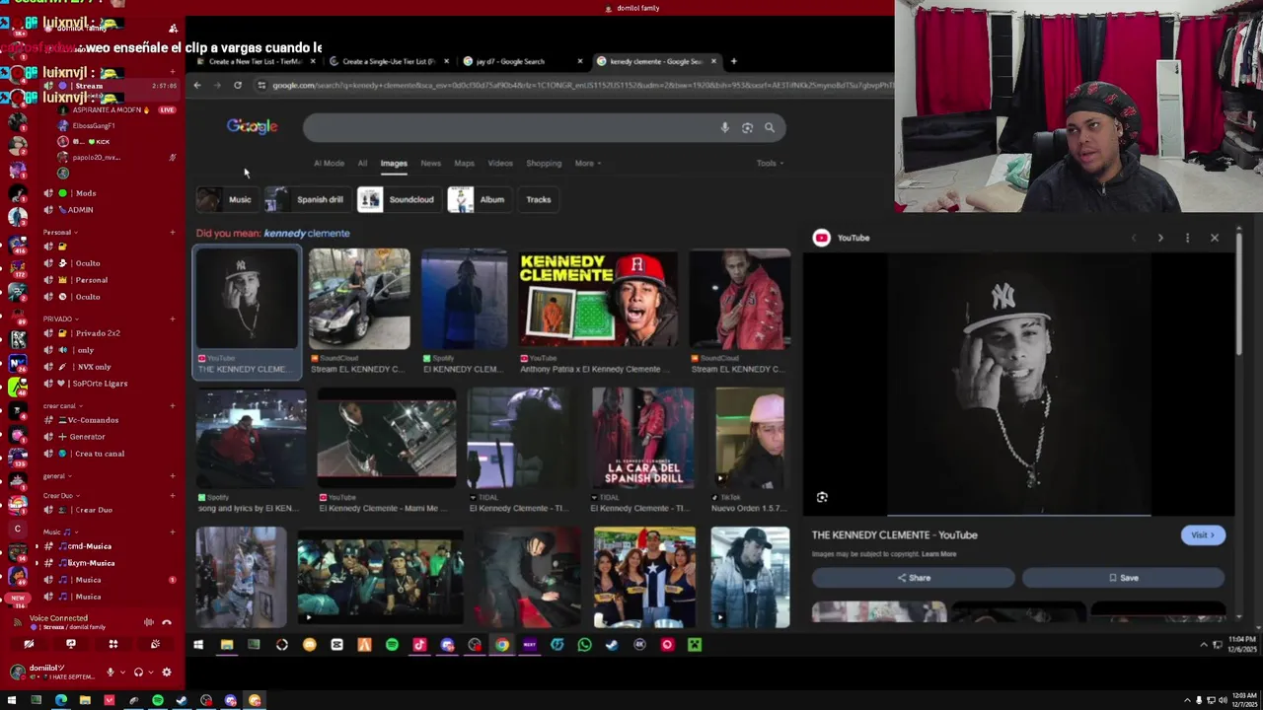Toggle Discord camera on or off
1263x710 pixels.
click(29, 644)
